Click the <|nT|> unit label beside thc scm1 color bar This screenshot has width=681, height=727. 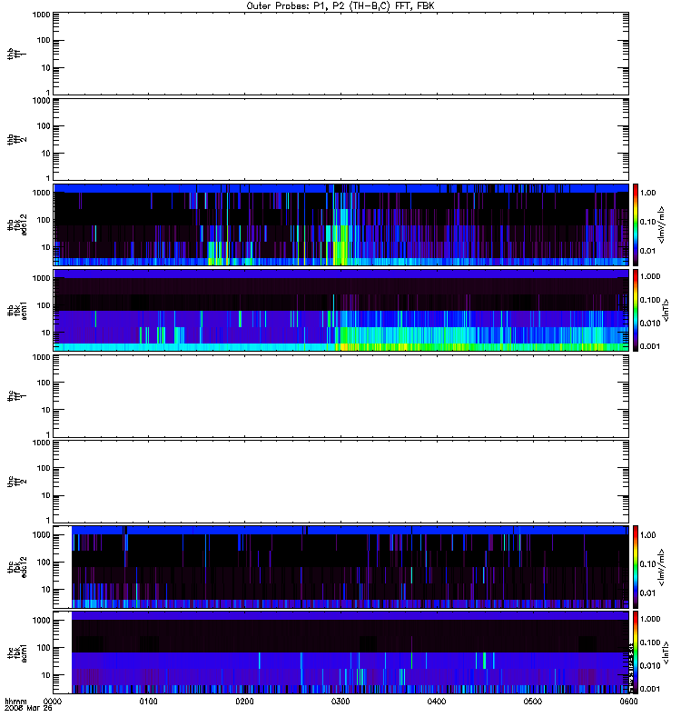(x=666, y=652)
